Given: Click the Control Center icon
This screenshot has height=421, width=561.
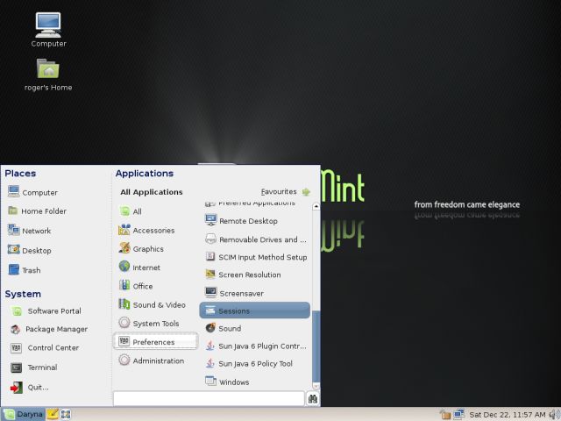Looking at the screenshot, I should (x=16, y=348).
